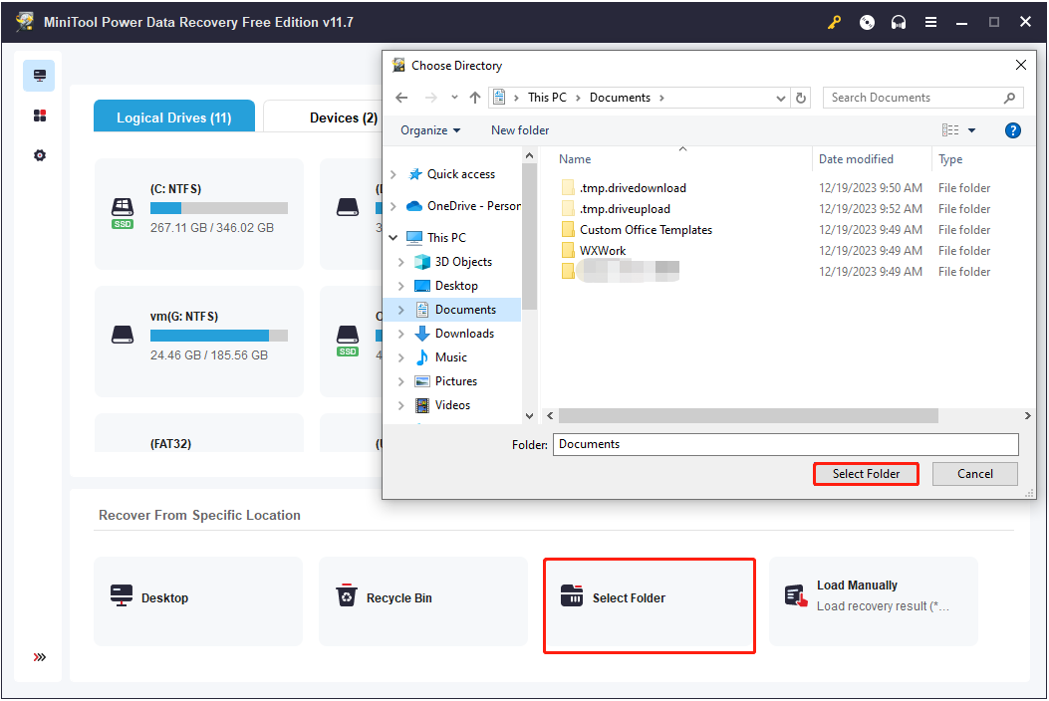Viewport: 1049px width, 701px height.
Task: Open the register key icon in title bar
Action: click(834, 22)
